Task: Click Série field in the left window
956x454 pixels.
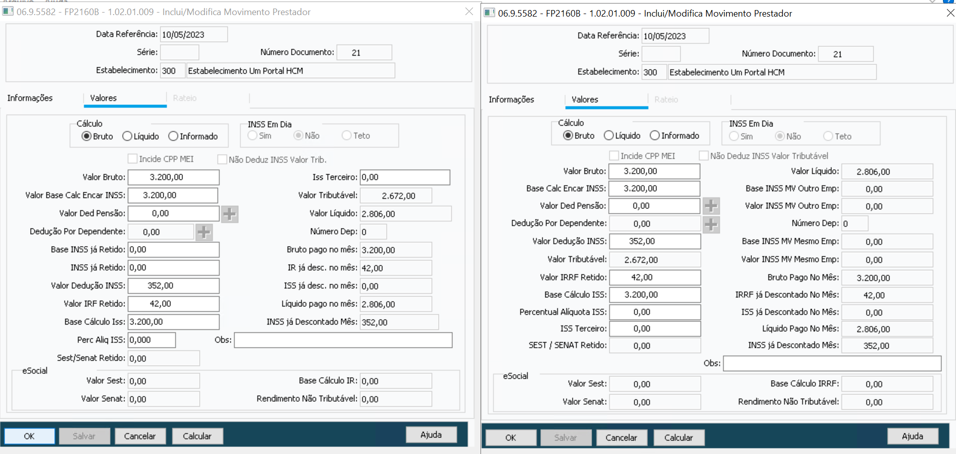Action: click(179, 53)
